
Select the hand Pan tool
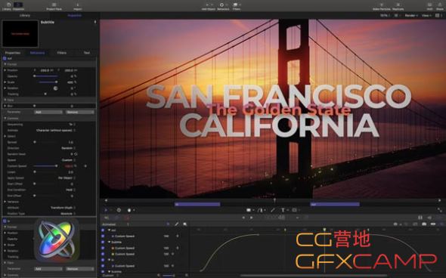130,210
